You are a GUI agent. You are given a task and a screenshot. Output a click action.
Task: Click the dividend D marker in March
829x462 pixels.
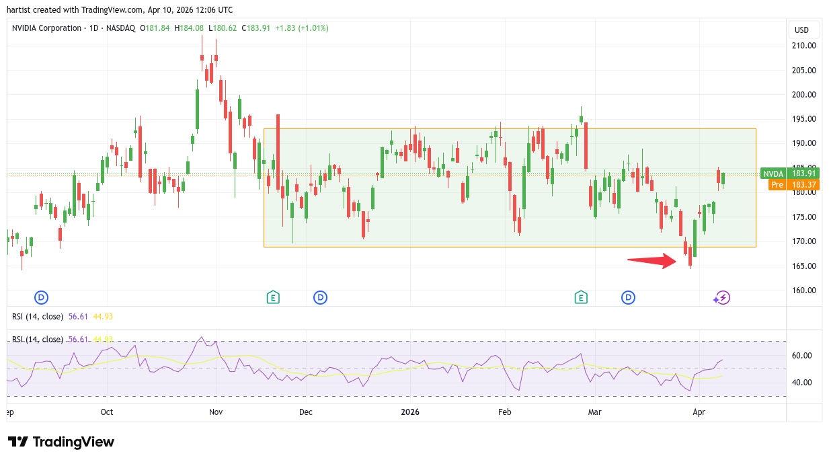pyautogui.click(x=629, y=297)
